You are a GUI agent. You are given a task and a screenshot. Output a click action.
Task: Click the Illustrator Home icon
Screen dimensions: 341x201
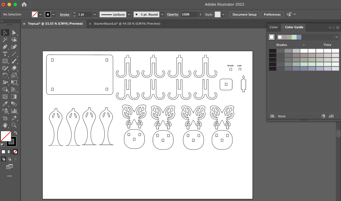tap(24, 5)
